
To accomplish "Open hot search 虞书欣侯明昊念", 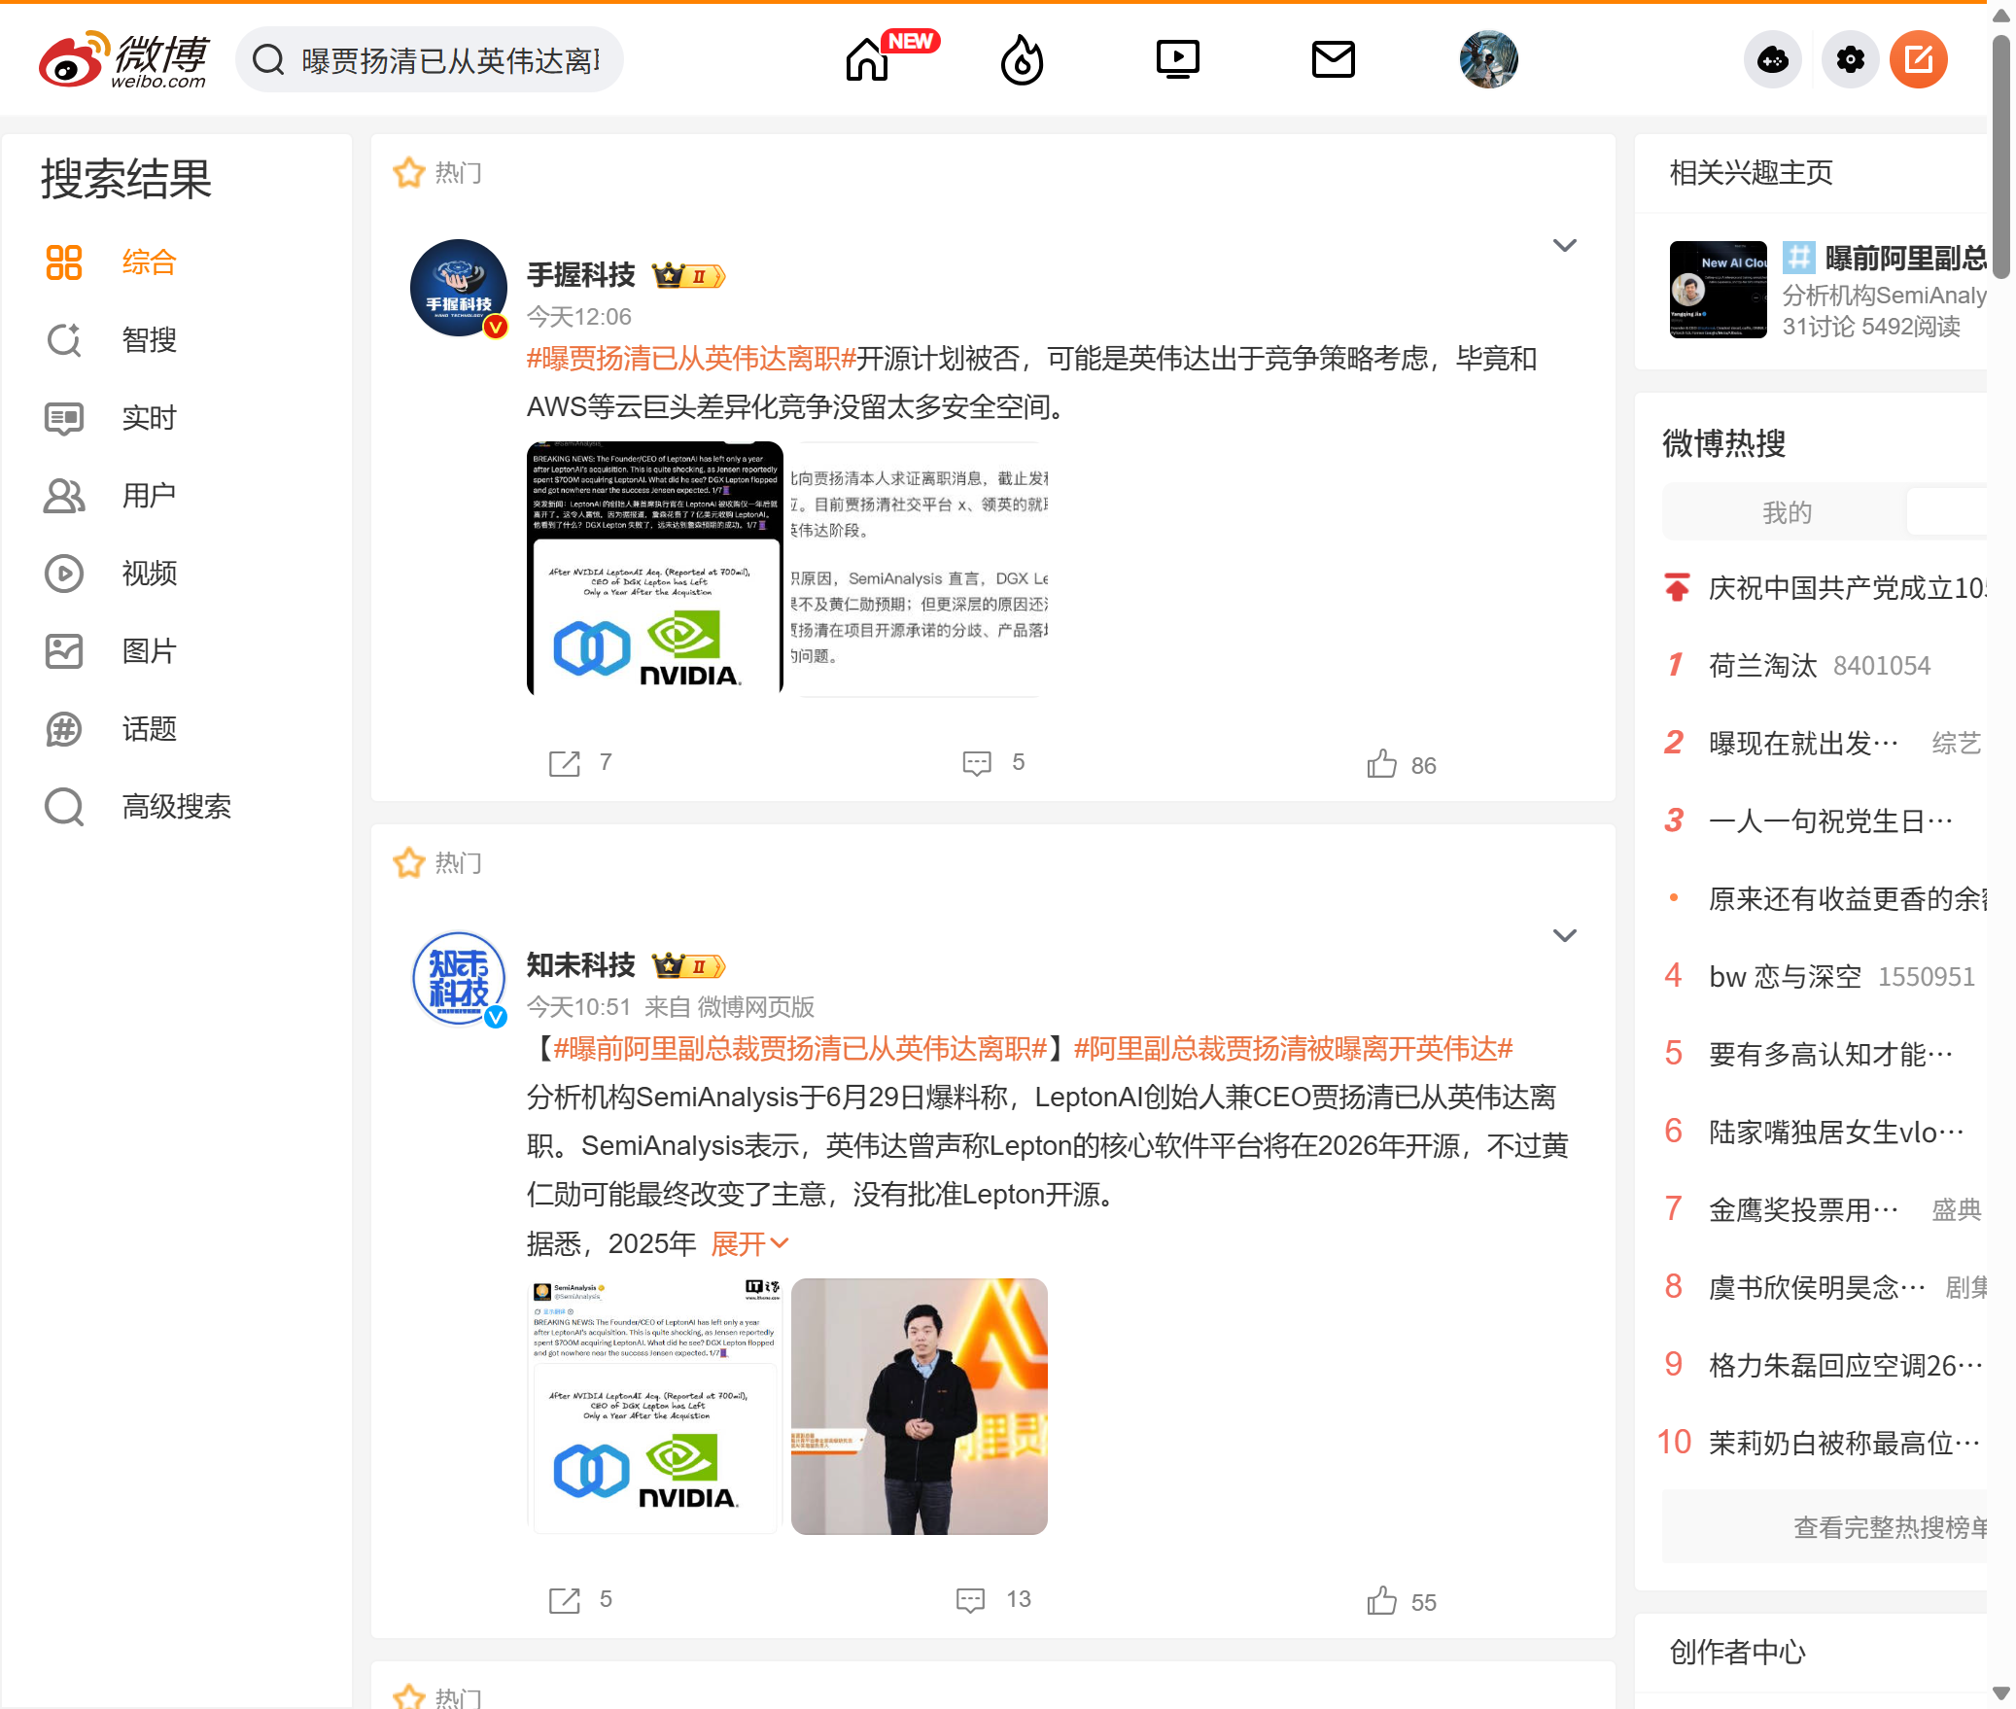I will (x=1817, y=1288).
